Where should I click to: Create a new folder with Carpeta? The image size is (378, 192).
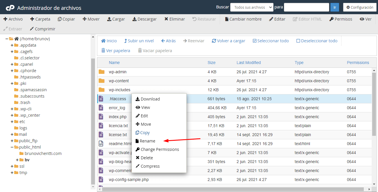(x=40, y=19)
